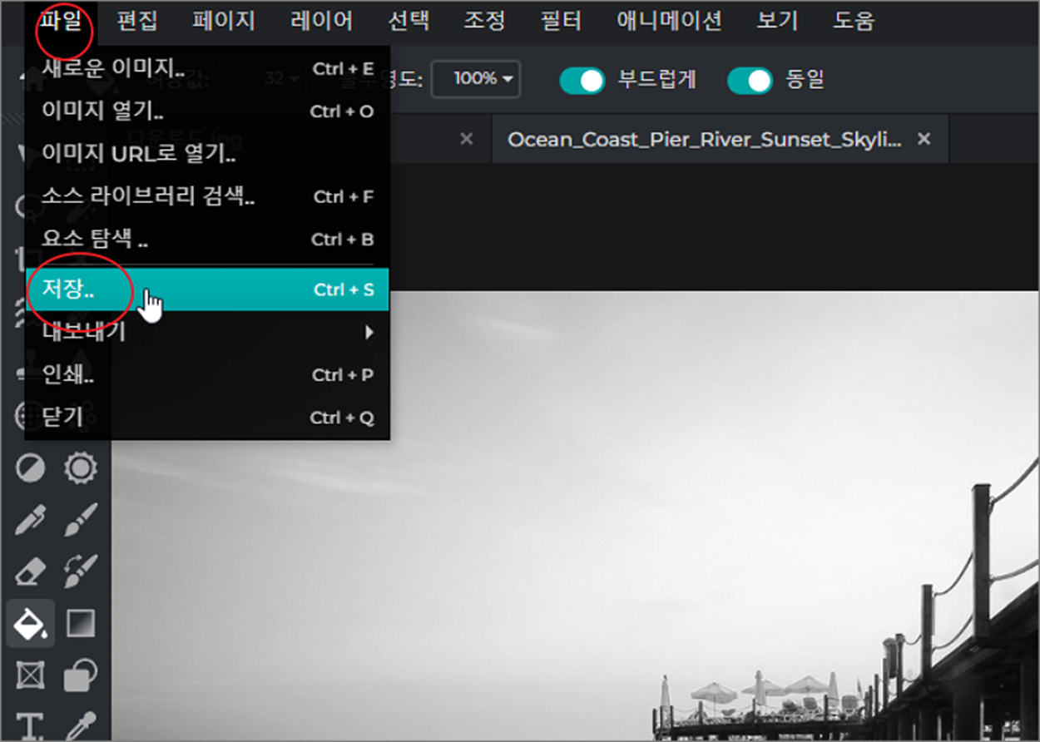Viewport: 1040px width, 742px height.
Task: Select the eyedropper Color Picker tool
Action: point(81,726)
